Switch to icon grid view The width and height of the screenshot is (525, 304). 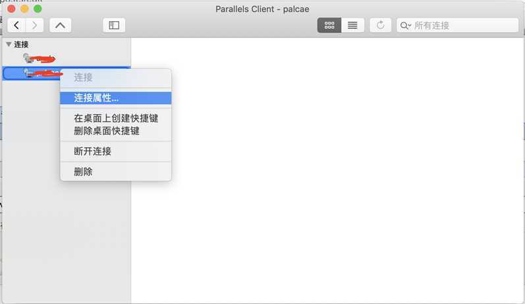329,25
